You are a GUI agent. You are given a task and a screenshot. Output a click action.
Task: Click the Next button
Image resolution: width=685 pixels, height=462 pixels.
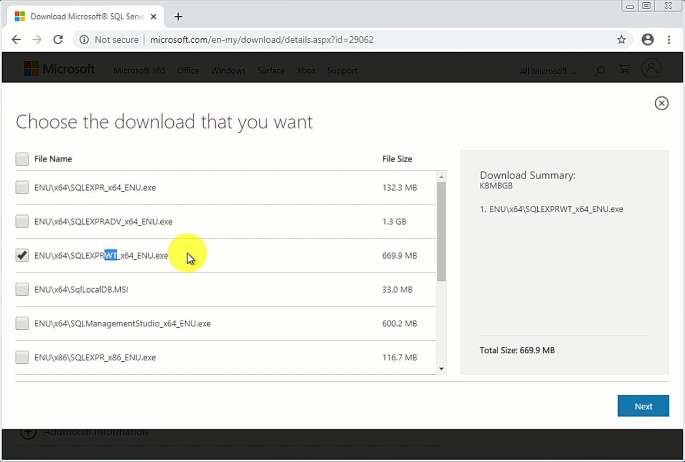click(x=643, y=406)
